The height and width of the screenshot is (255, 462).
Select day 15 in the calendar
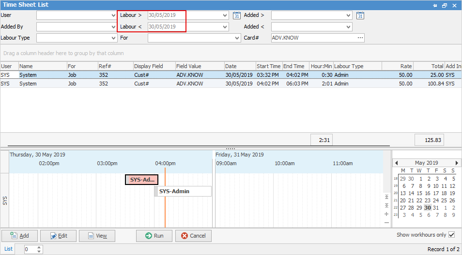point(419,193)
